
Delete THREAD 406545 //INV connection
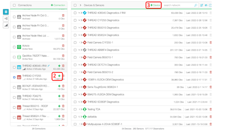63,66
